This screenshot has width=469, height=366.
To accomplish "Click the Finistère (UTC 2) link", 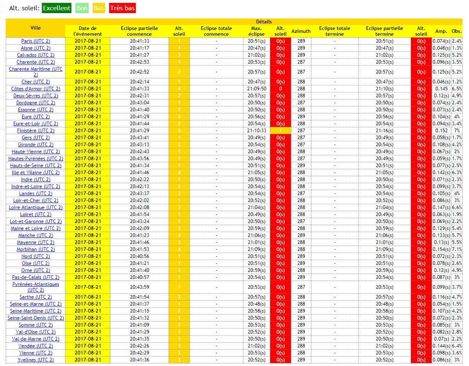I will click(x=36, y=131).
